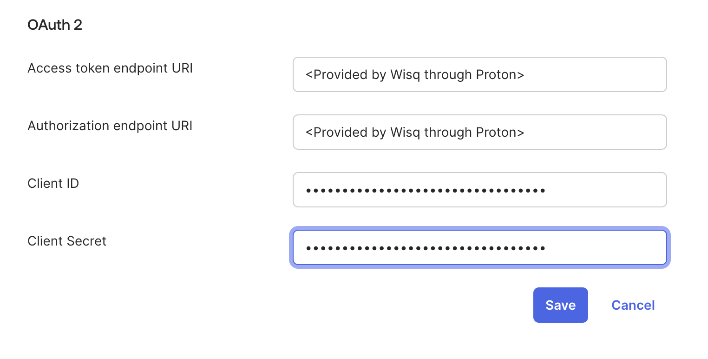This screenshot has width=708, height=359.
Task: Click the masked dots in Client ID field
Action: tap(425, 190)
